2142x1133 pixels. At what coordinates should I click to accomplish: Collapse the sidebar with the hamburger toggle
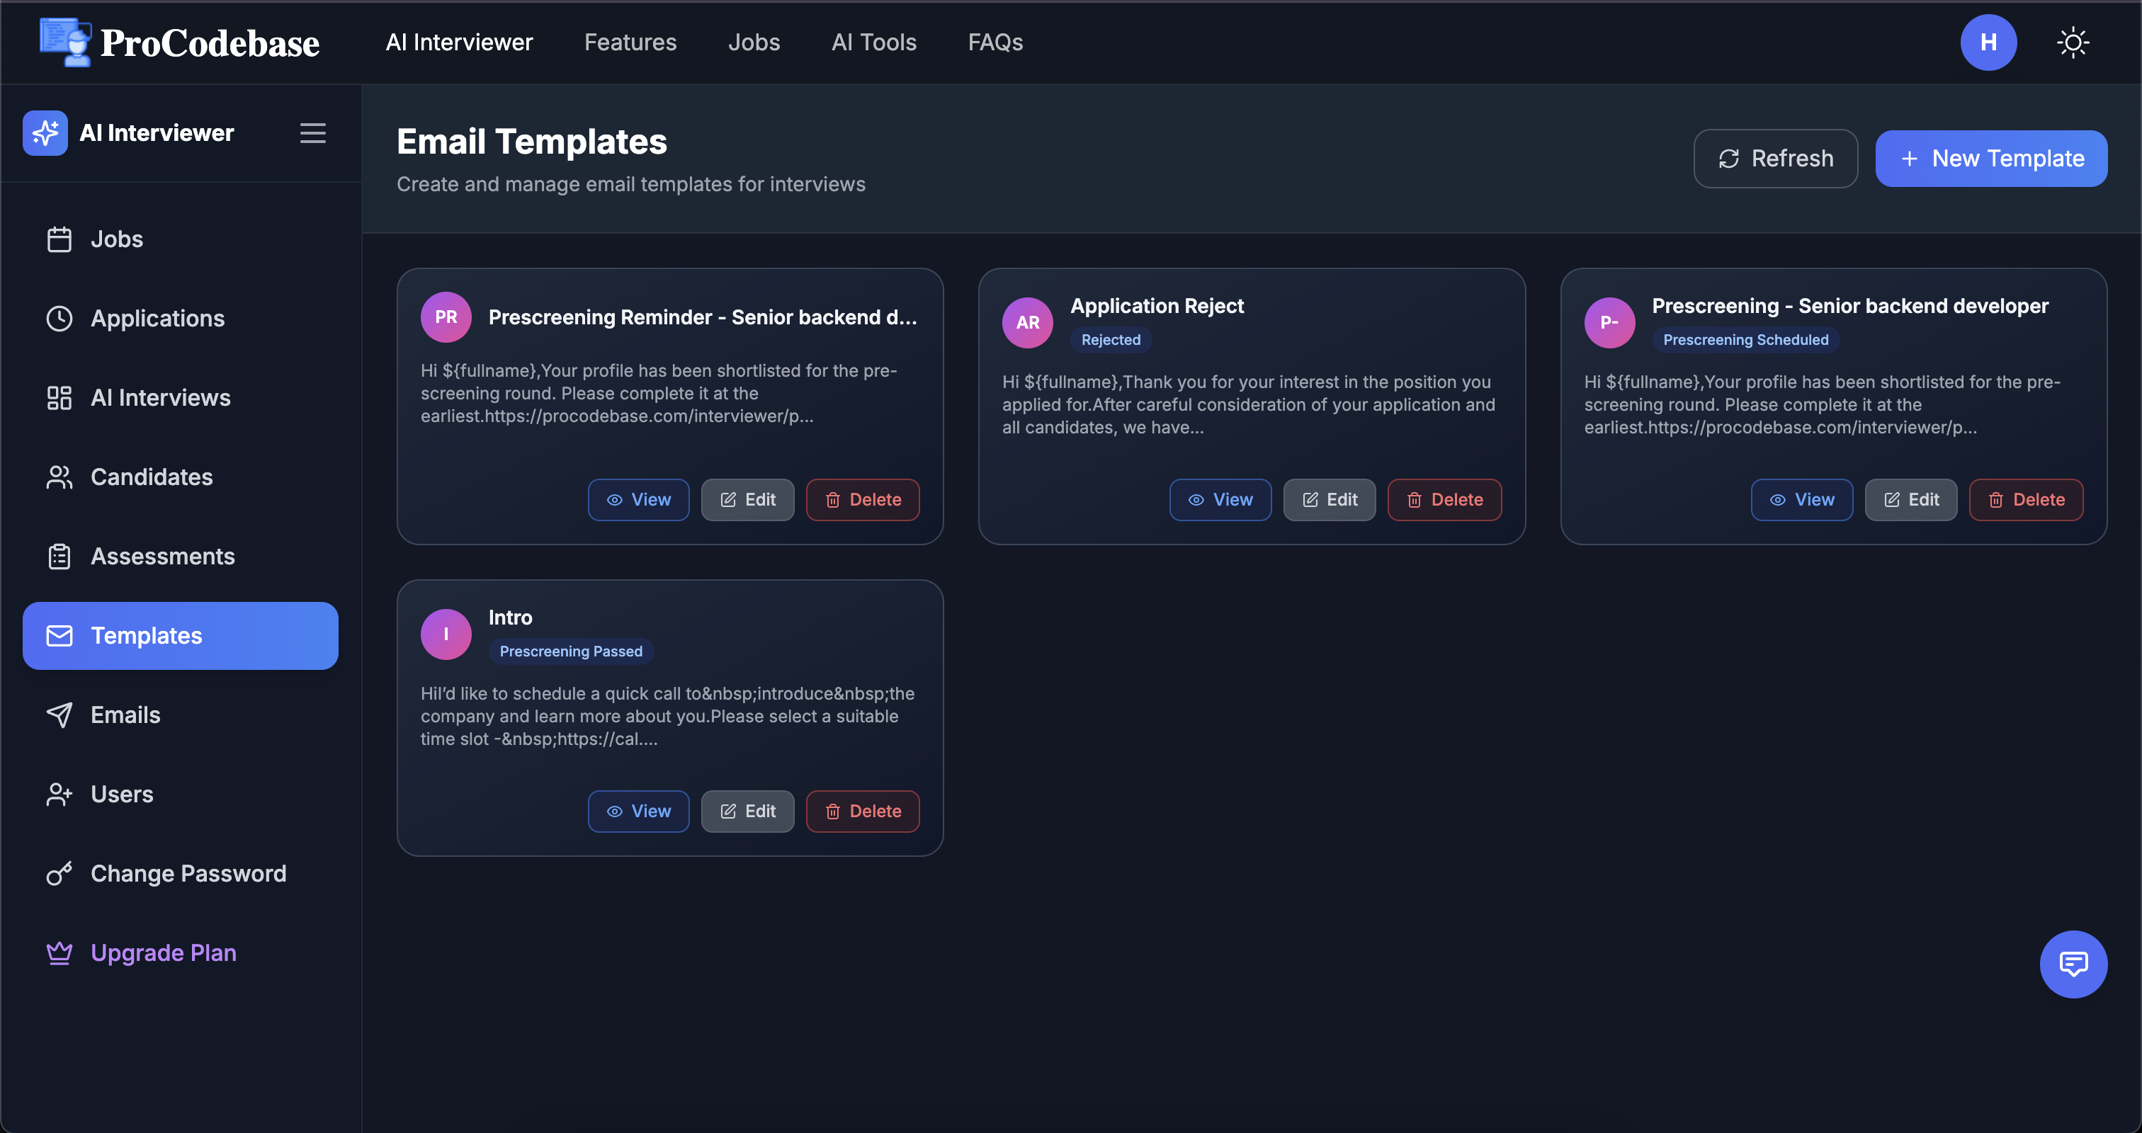click(312, 132)
